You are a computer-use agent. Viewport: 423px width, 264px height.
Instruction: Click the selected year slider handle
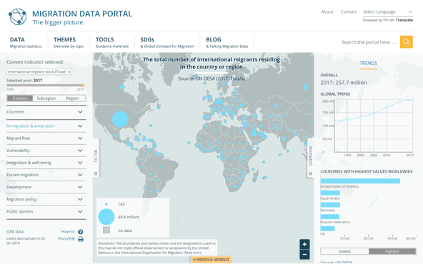[x=83, y=86]
